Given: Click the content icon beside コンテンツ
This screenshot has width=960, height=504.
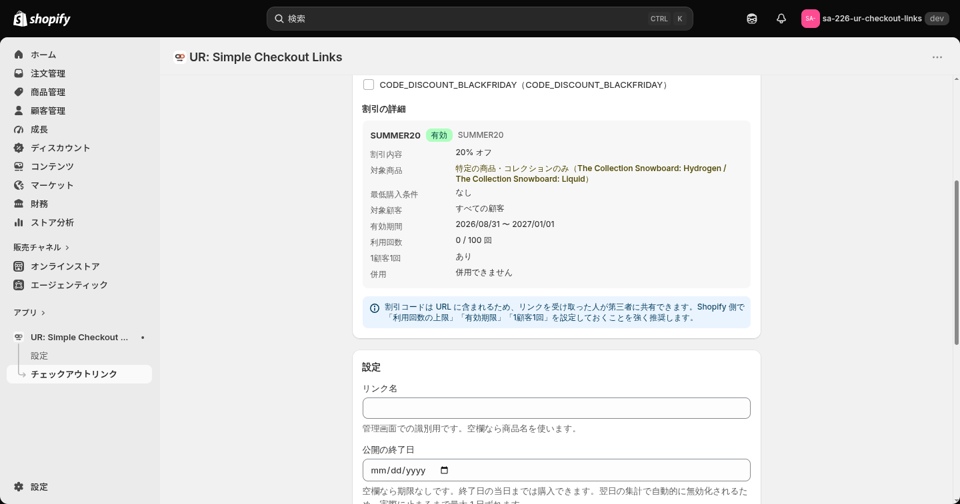Looking at the screenshot, I should pos(19,166).
